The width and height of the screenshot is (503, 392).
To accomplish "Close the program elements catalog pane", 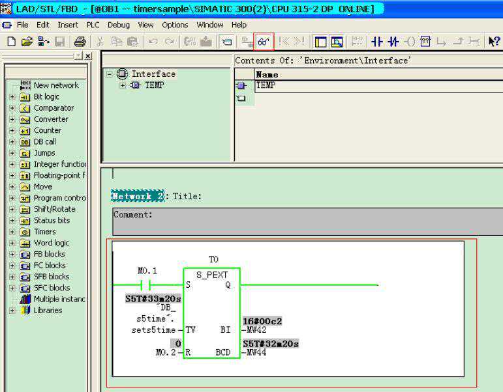I will click(x=88, y=57).
